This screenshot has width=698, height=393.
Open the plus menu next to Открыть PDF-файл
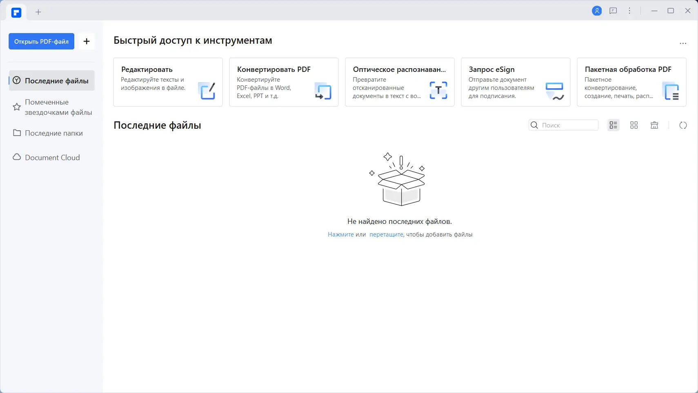pos(87,41)
